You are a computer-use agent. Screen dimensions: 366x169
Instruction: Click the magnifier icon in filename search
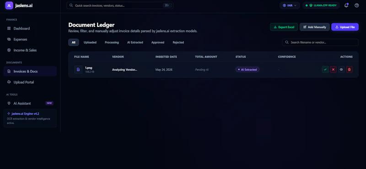coord(287,42)
